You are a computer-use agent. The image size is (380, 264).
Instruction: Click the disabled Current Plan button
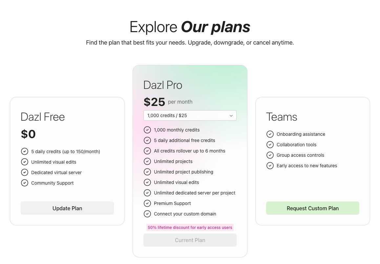pyautogui.click(x=190, y=240)
